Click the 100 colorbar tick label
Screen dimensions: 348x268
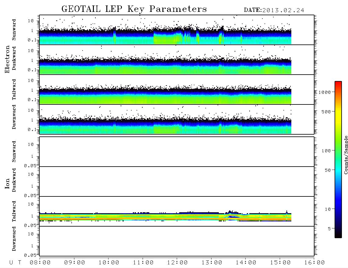[326, 151]
